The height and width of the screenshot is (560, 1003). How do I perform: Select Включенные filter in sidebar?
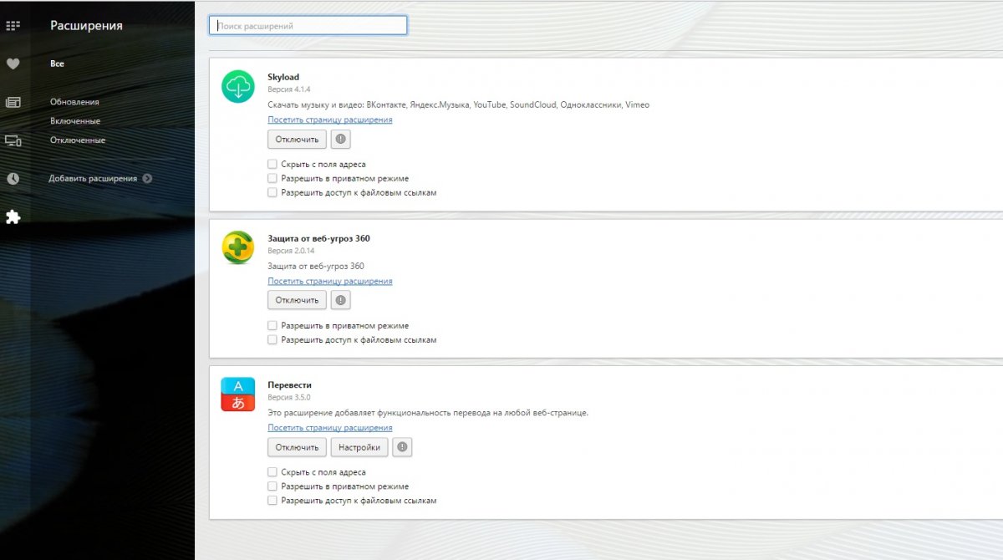[75, 121]
